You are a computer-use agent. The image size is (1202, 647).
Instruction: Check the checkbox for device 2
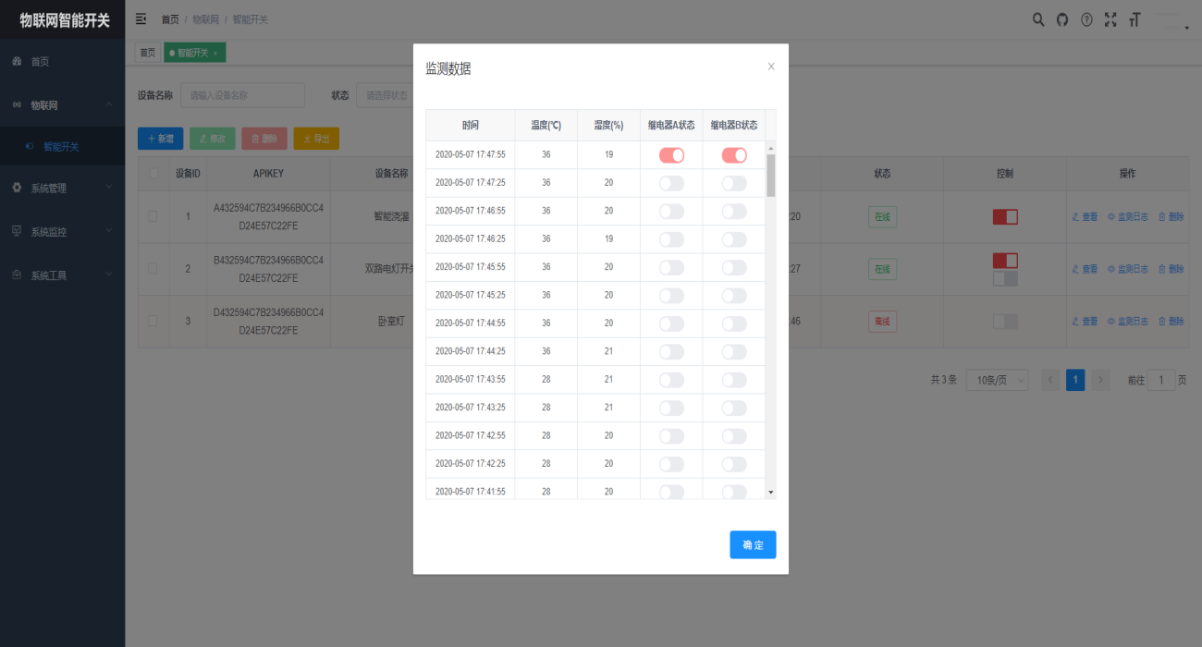pyautogui.click(x=153, y=269)
